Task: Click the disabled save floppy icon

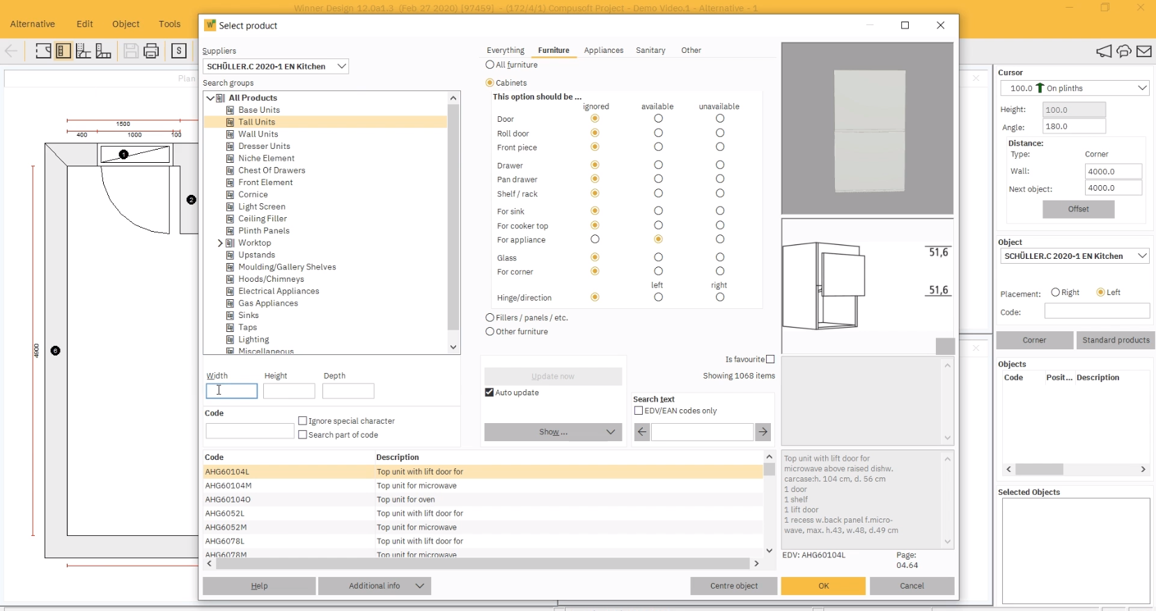Action: click(x=130, y=51)
